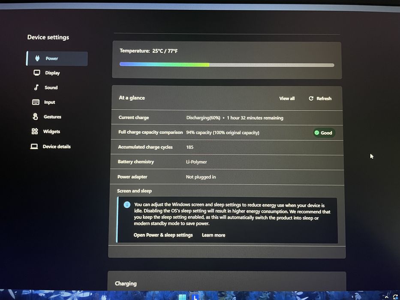Click the Battery chemistry label
400x300 pixels.
136,162
